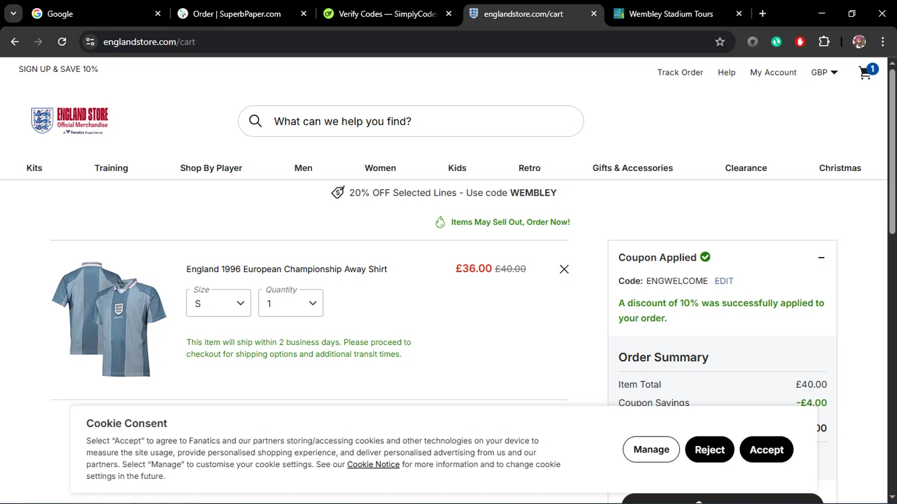
Task: Bookmark this page with the star icon
Action: pos(720,41)
